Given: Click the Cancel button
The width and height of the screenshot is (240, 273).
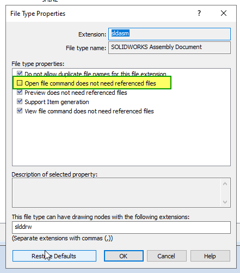Looking at the screenshot, I should pos(167,256).
